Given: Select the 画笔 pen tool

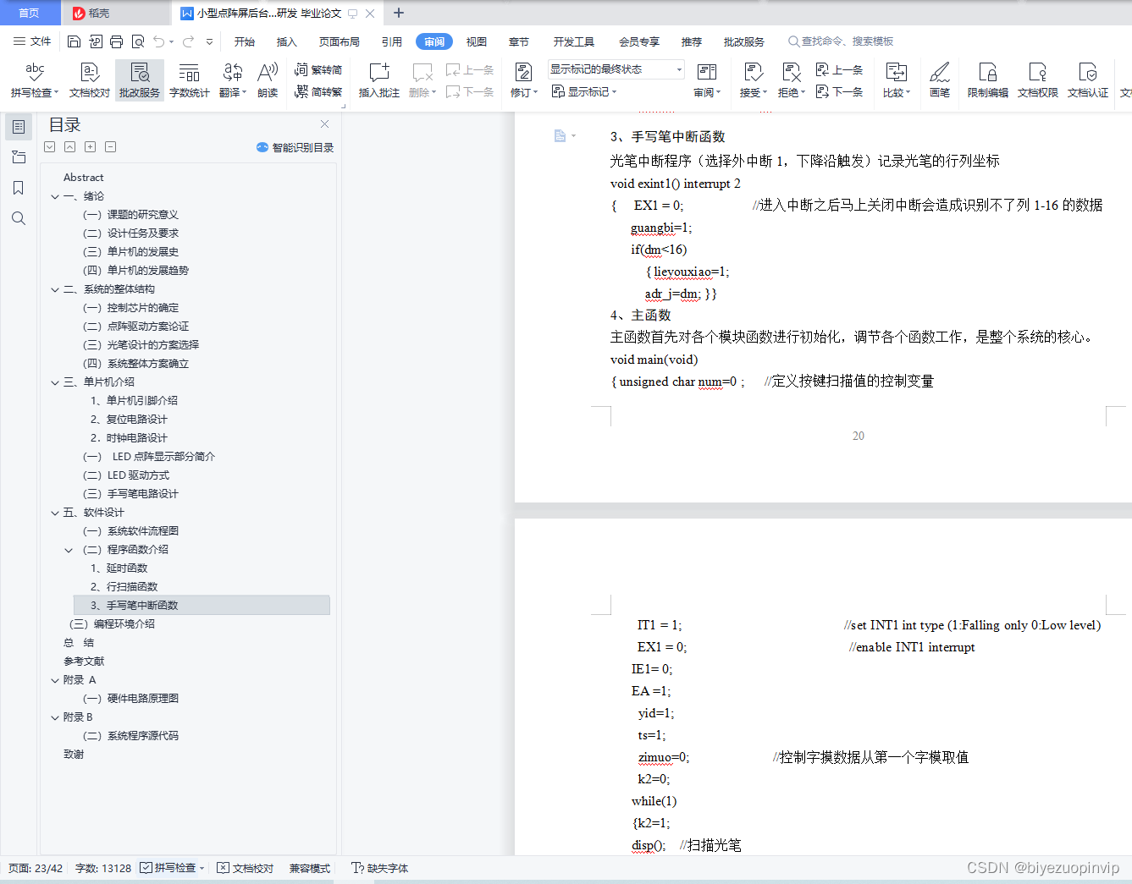Looking at the screenshot, I should click(x=940, y=80).
